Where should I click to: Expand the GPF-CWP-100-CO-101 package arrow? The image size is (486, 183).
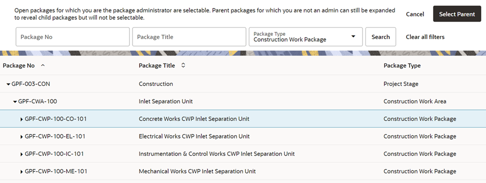21,119
